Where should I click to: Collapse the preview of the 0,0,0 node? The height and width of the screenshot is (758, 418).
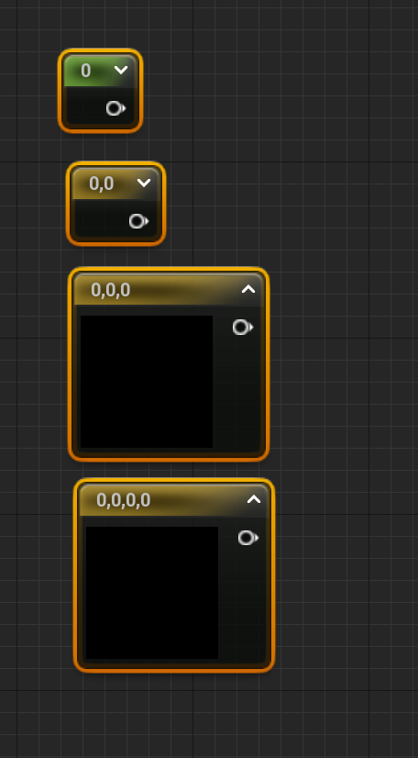point(248,289)
